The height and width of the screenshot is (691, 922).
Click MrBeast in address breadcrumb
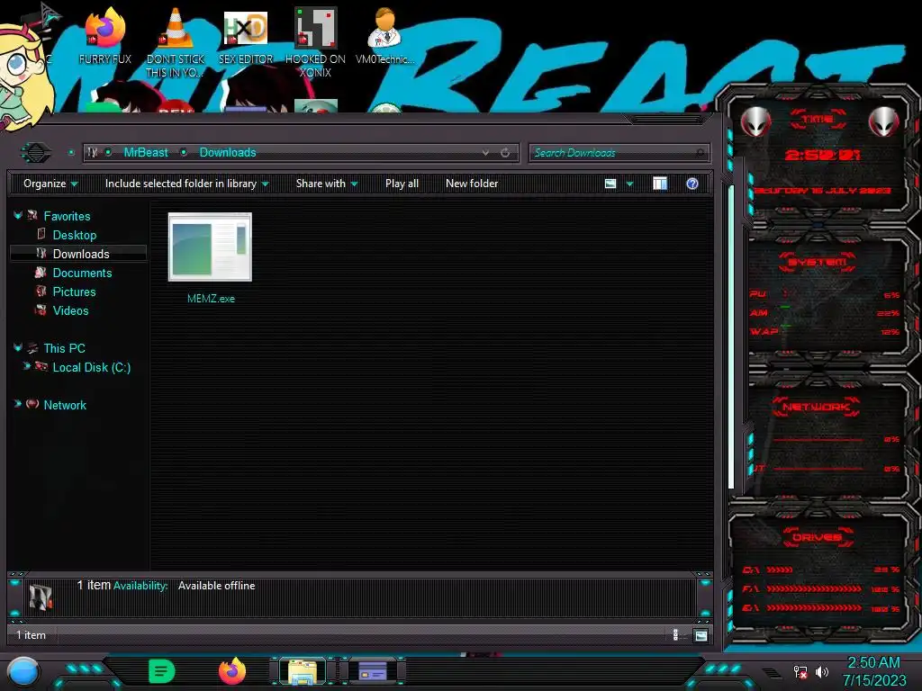coord(146,153)
